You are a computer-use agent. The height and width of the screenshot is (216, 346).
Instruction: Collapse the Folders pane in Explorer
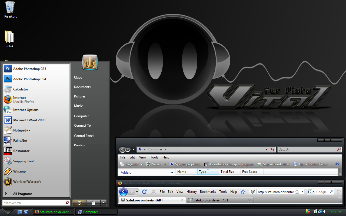click(171, 172)
